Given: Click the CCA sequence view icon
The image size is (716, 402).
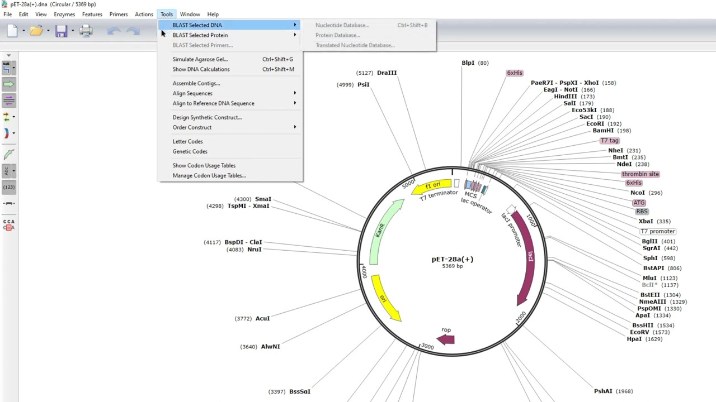Looking at the screenshot, I should coord(8,224).
